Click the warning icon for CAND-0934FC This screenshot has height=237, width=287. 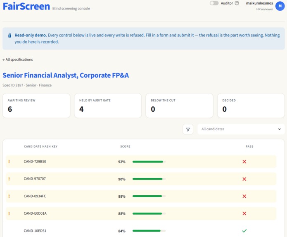click(x=9, y=196)
